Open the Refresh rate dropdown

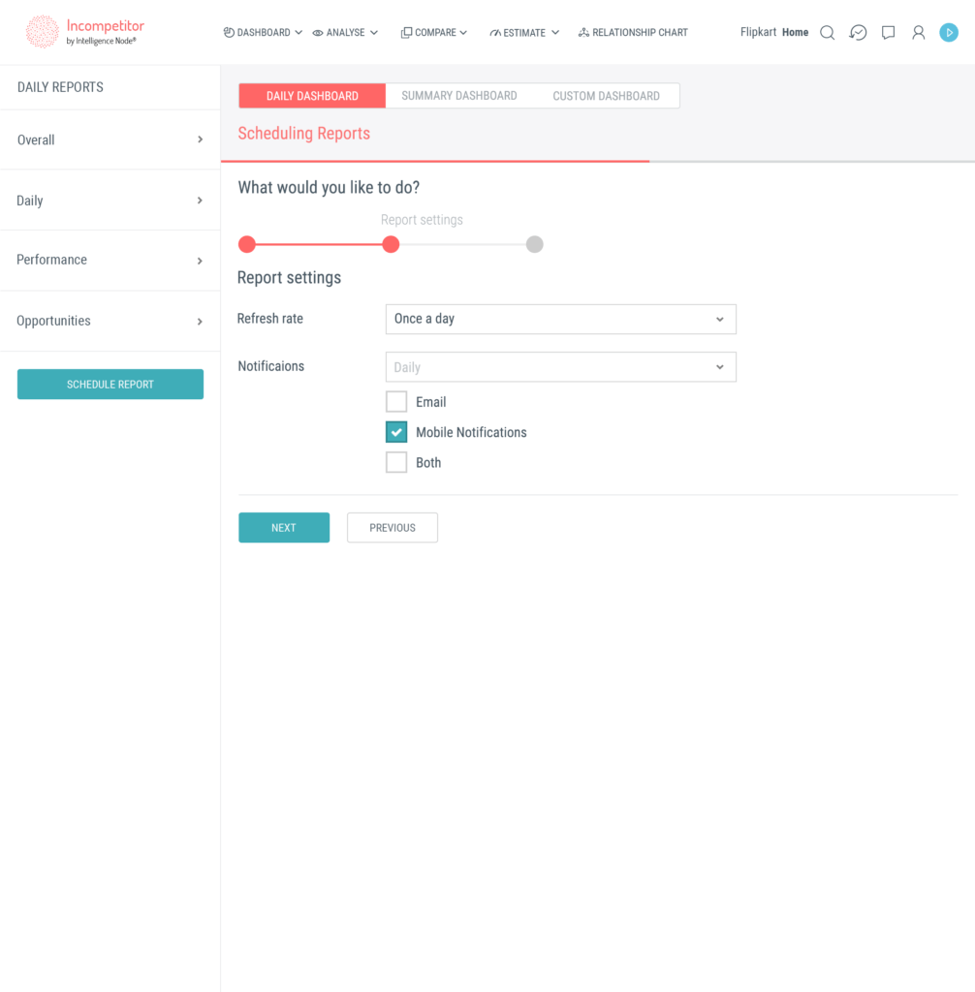coord(560,319)
